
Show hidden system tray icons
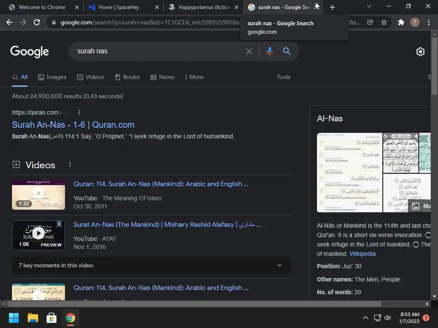(x=365, y=318)
